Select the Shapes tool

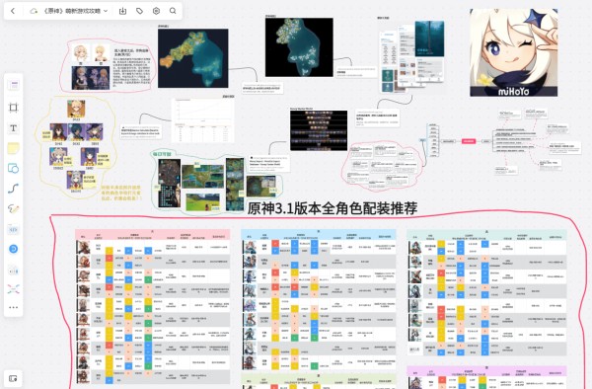pyautogui.click(x=13, y=168)
